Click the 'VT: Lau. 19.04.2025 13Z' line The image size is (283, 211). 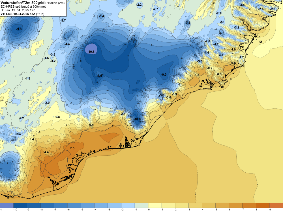pyautogui.click(x=18, y=14)
